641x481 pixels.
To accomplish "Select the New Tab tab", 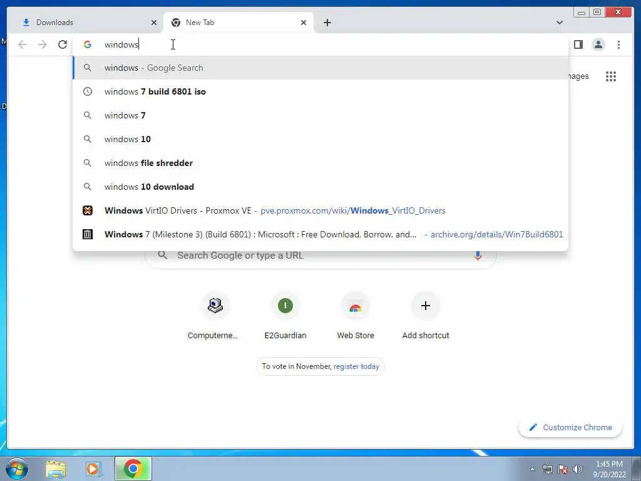I will tap(238, 23).
